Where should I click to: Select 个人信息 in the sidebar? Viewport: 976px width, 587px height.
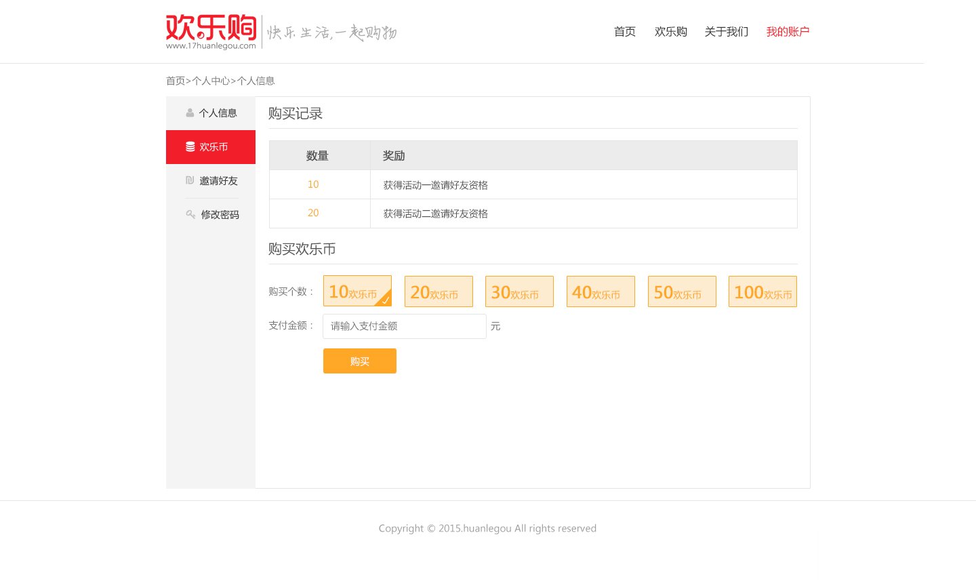click(x=211, y=113)
